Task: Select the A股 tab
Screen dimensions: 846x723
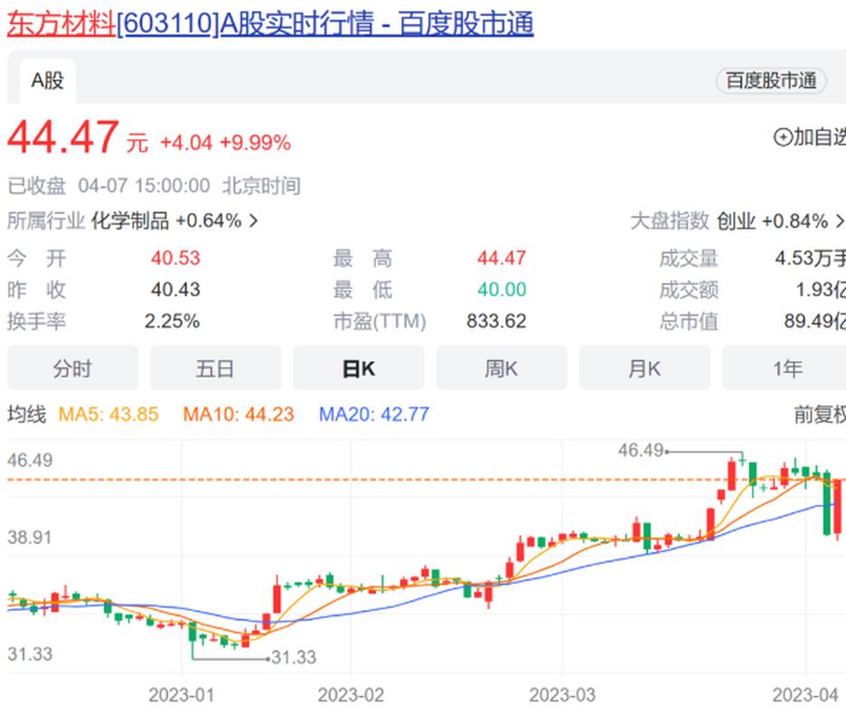Action: [48, 81]
